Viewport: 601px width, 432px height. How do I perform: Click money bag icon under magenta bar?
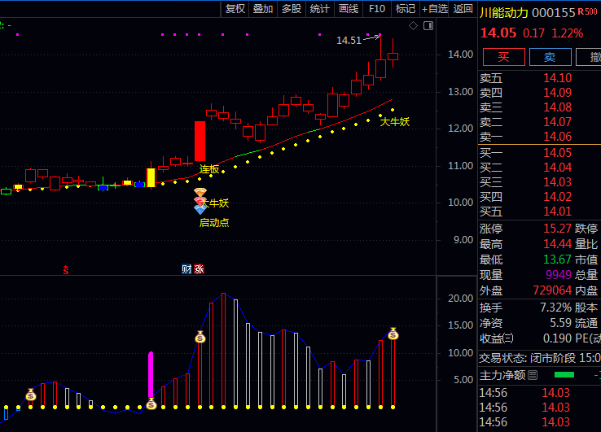151,404
